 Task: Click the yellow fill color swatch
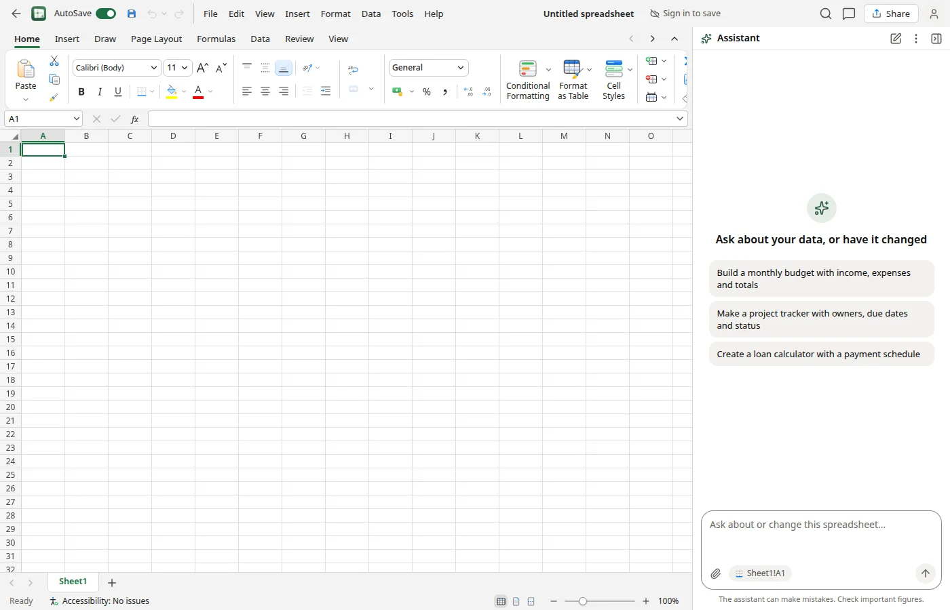[x=172, y=91]
